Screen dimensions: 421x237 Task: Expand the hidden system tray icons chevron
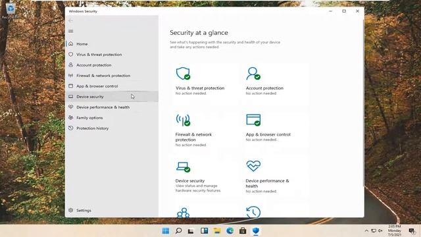(366, 231)
